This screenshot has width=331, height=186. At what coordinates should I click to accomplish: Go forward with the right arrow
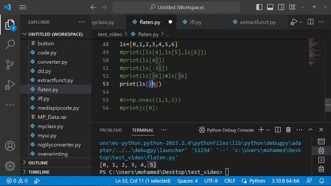(x=104, y=7)
